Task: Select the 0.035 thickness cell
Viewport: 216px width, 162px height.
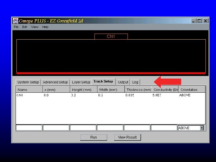Action: [138, 95]
